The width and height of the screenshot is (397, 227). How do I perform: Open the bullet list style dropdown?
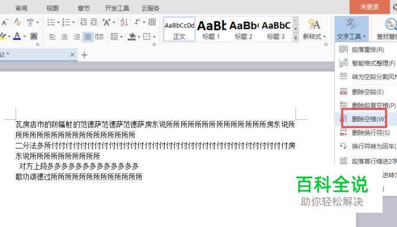tap(59, 22)
